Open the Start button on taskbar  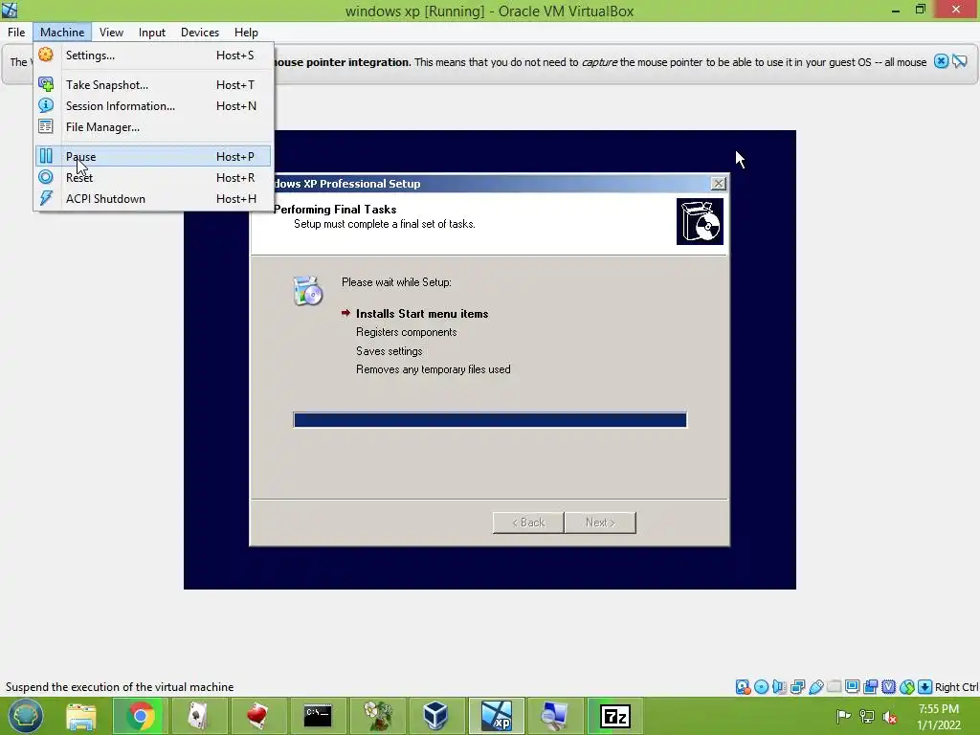tap(25, 716)
